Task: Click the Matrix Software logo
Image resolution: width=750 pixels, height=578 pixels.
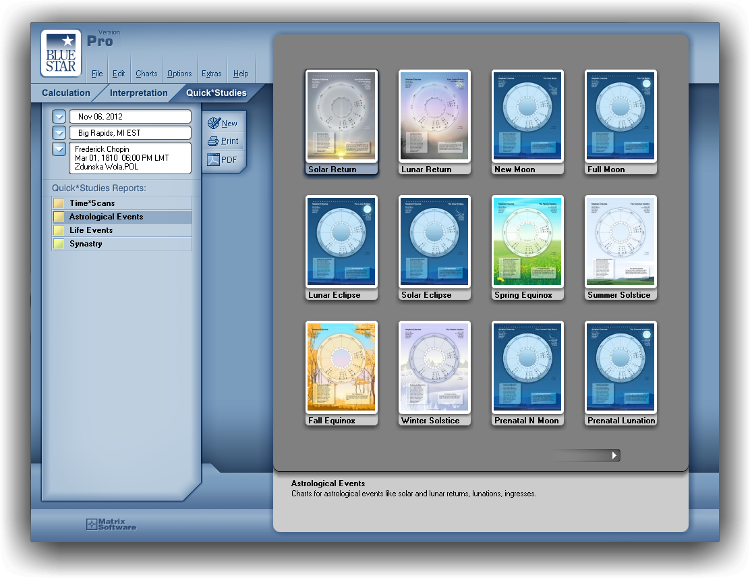Action: tap(111, 525)
